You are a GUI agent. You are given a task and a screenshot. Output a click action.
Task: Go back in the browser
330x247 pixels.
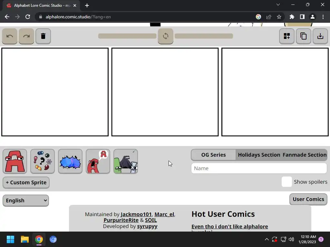7,17
